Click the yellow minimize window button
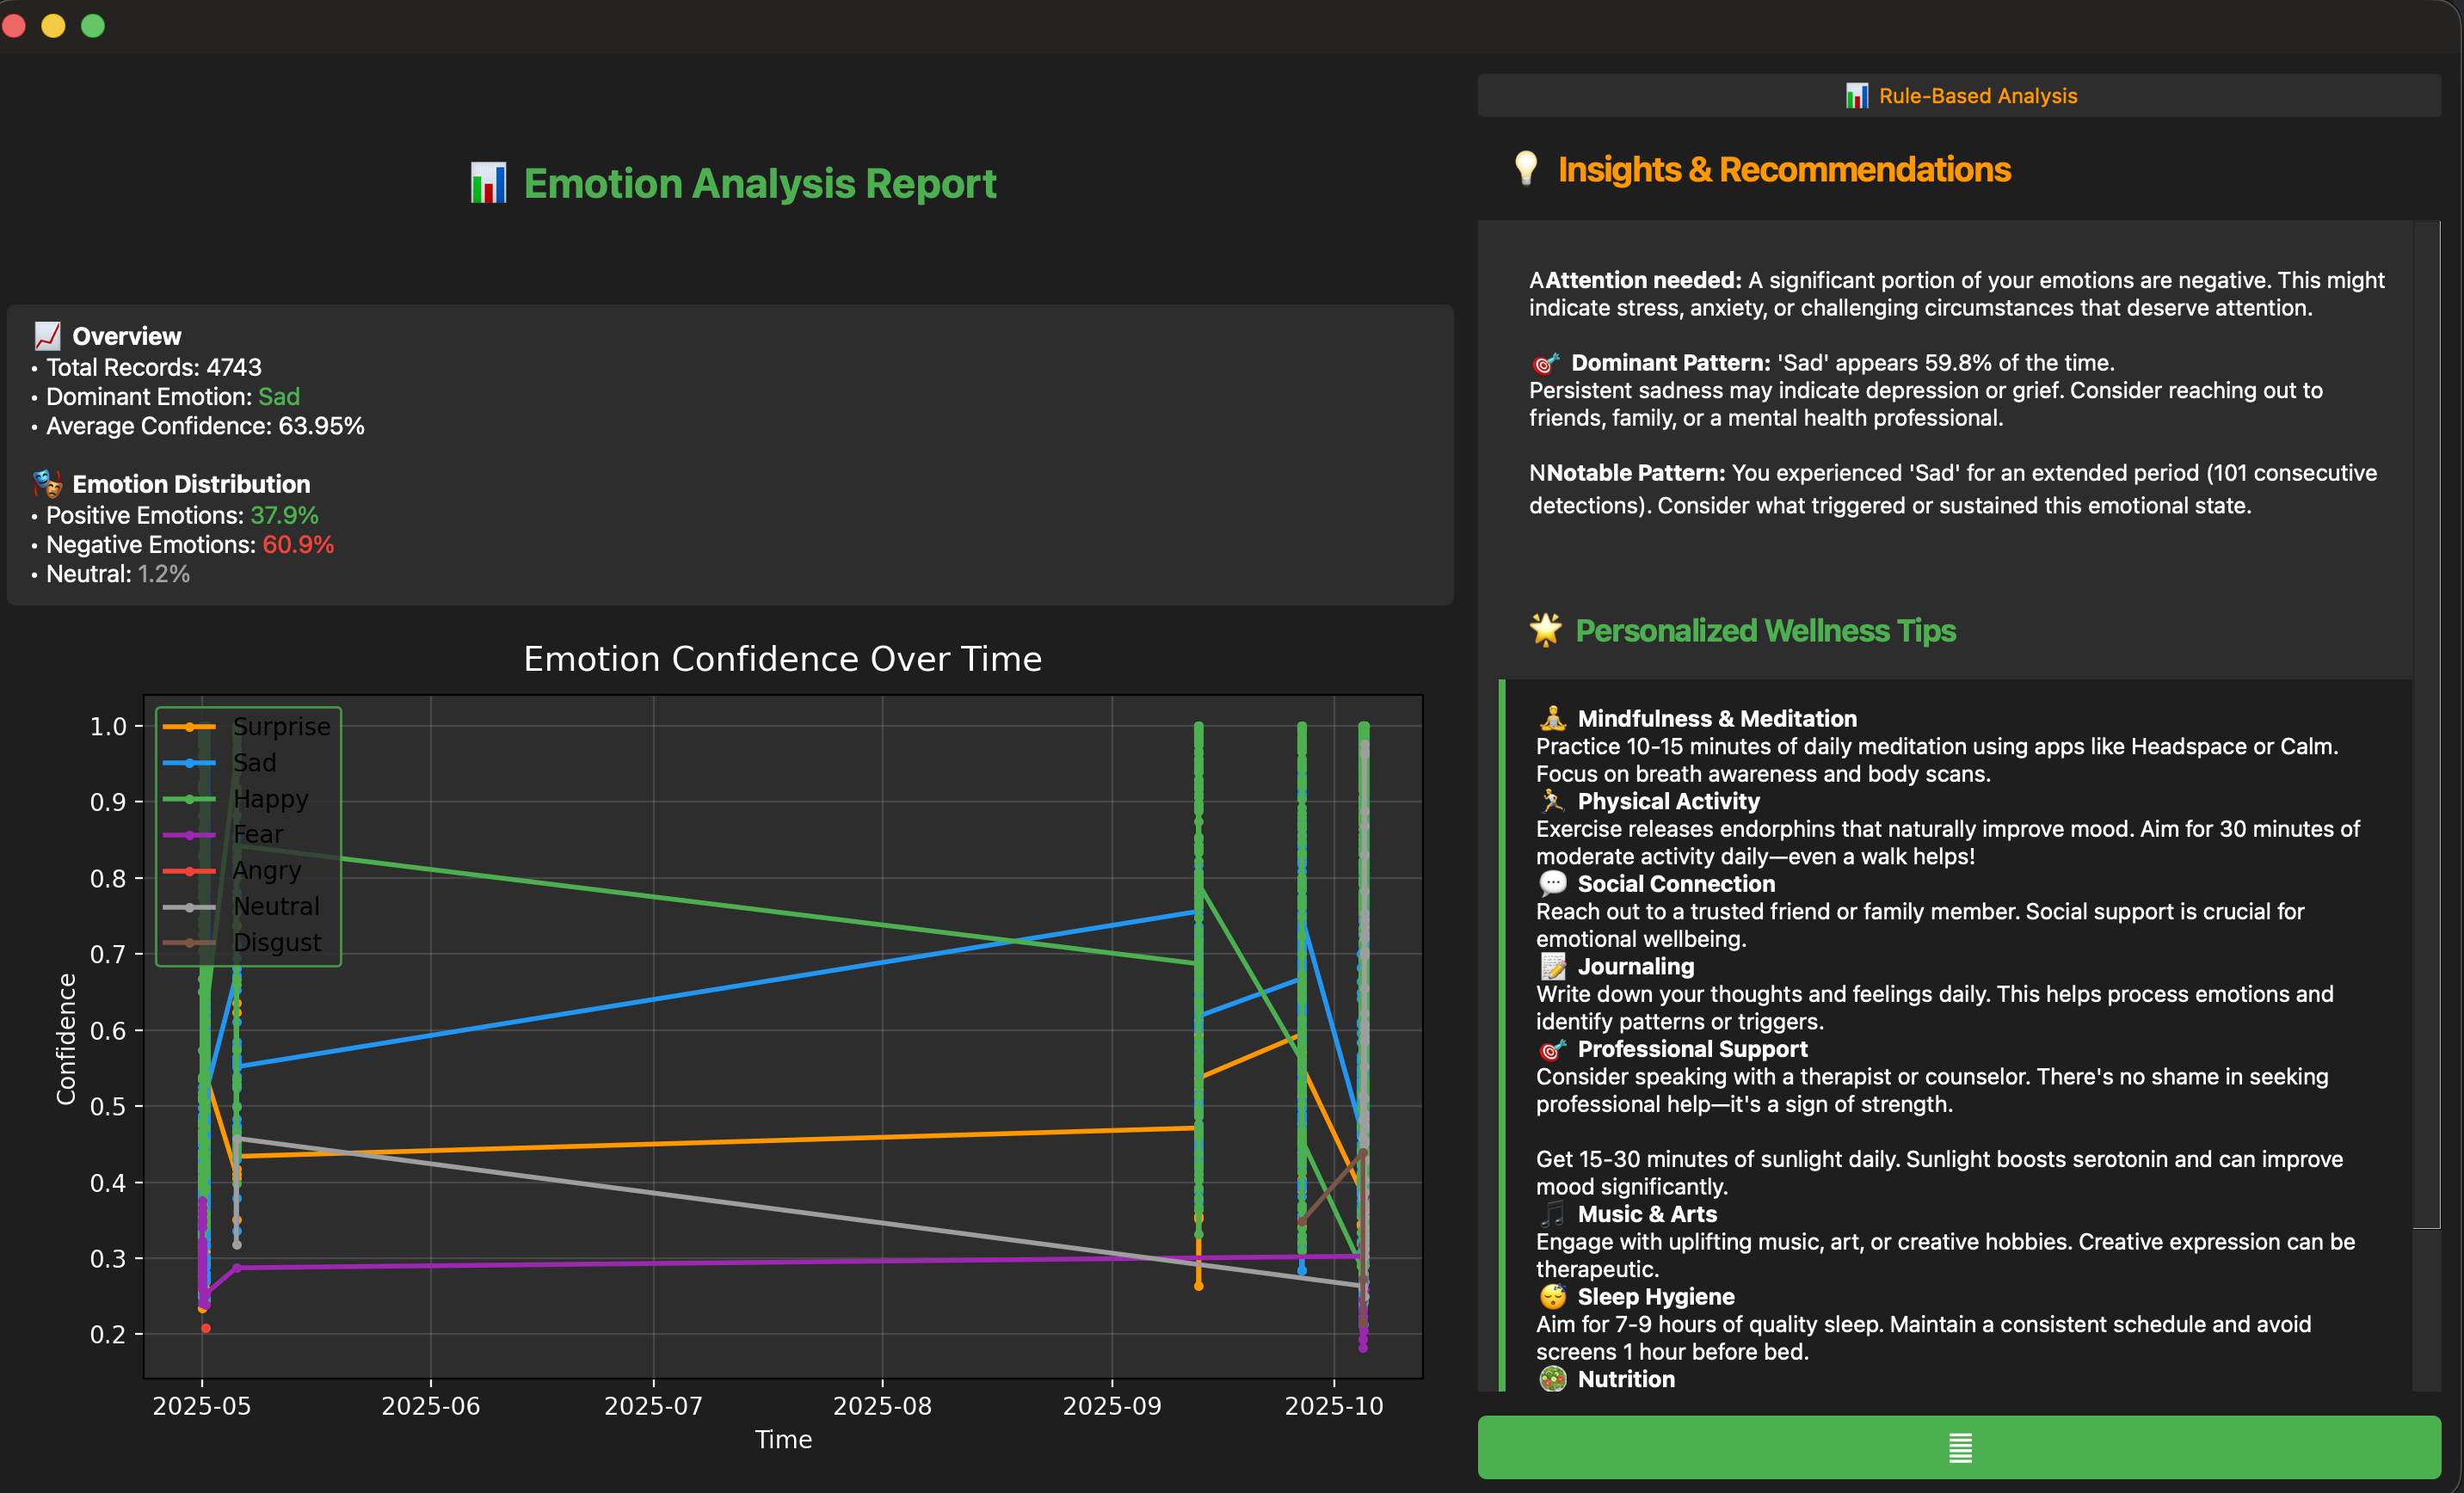 tap(53, 26)
